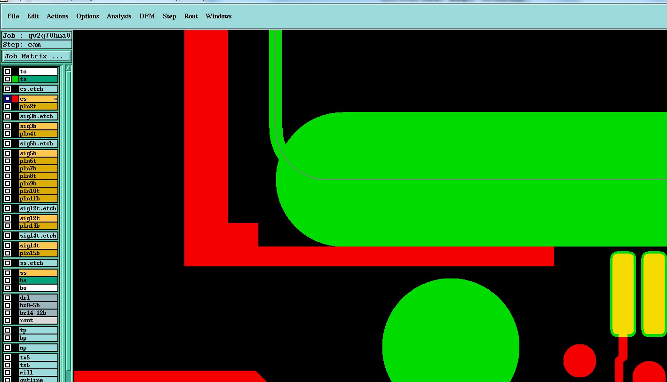Select layer name bs
This screenshot has width=667, height=382.
[39, 280]
